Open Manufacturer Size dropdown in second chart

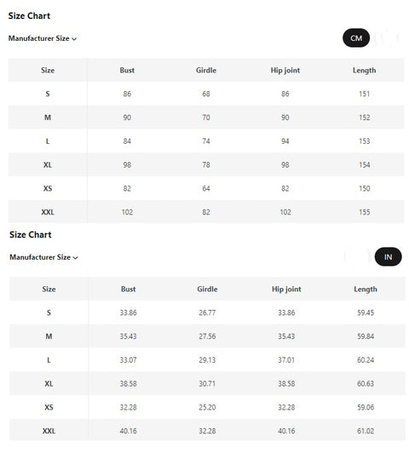click(x=43, y=257)
